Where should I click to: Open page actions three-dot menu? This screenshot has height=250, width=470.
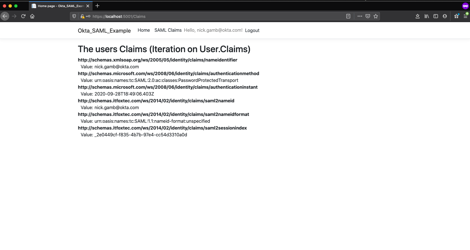point(360,16)
